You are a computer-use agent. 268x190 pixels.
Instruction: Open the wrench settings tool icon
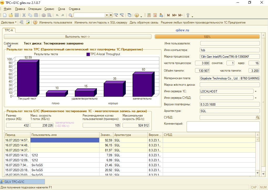click(188, 15)
